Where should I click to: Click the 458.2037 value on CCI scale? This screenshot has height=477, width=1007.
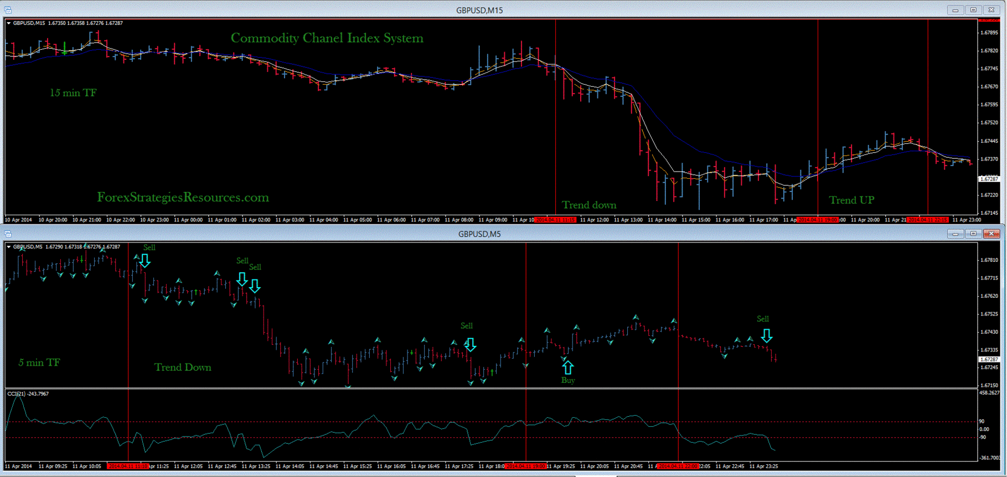tap(989, 393)
